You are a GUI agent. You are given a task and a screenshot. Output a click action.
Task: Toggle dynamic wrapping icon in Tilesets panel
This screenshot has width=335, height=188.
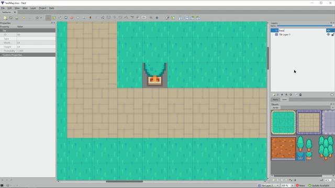tap(322, 180)
